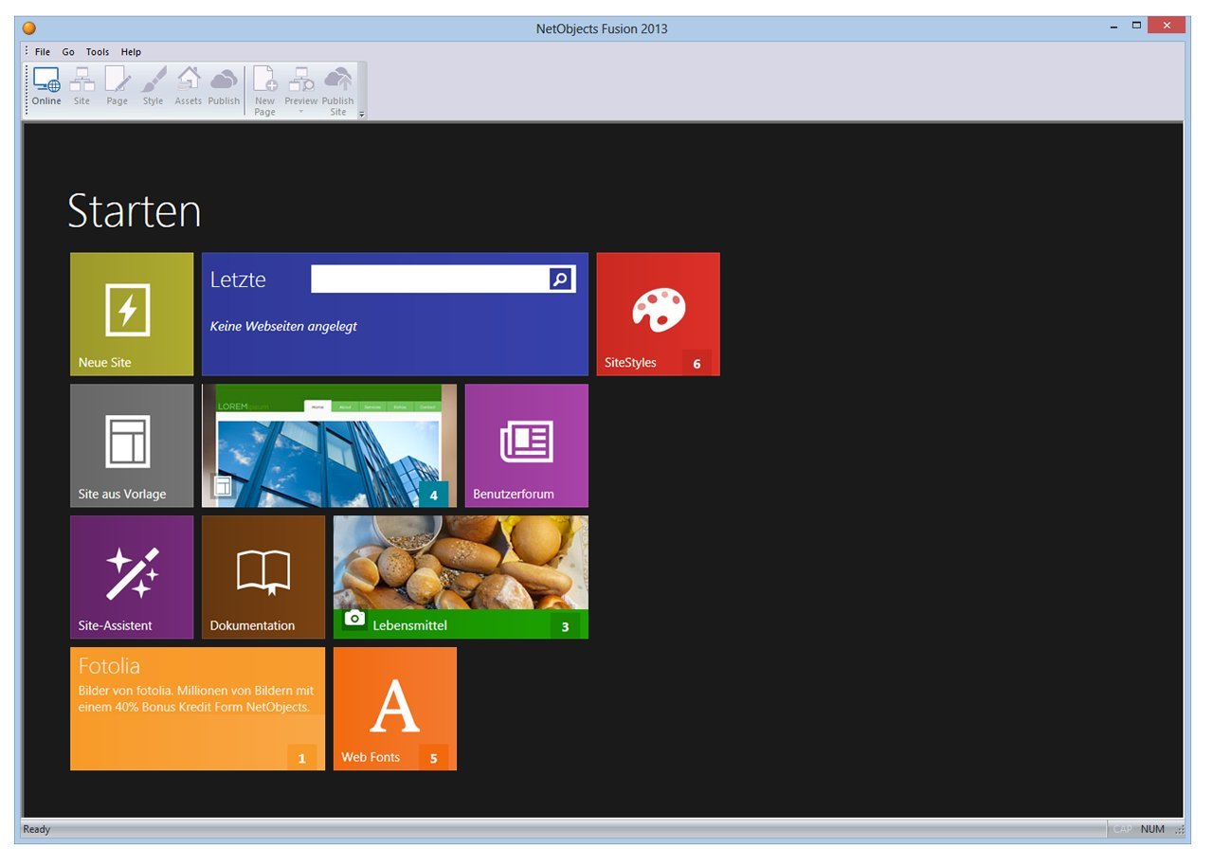Image resolution: width=1213 pixels, height=866 pixels.
Task: Open Benutzerforum tile
Action: click(526, 445)
